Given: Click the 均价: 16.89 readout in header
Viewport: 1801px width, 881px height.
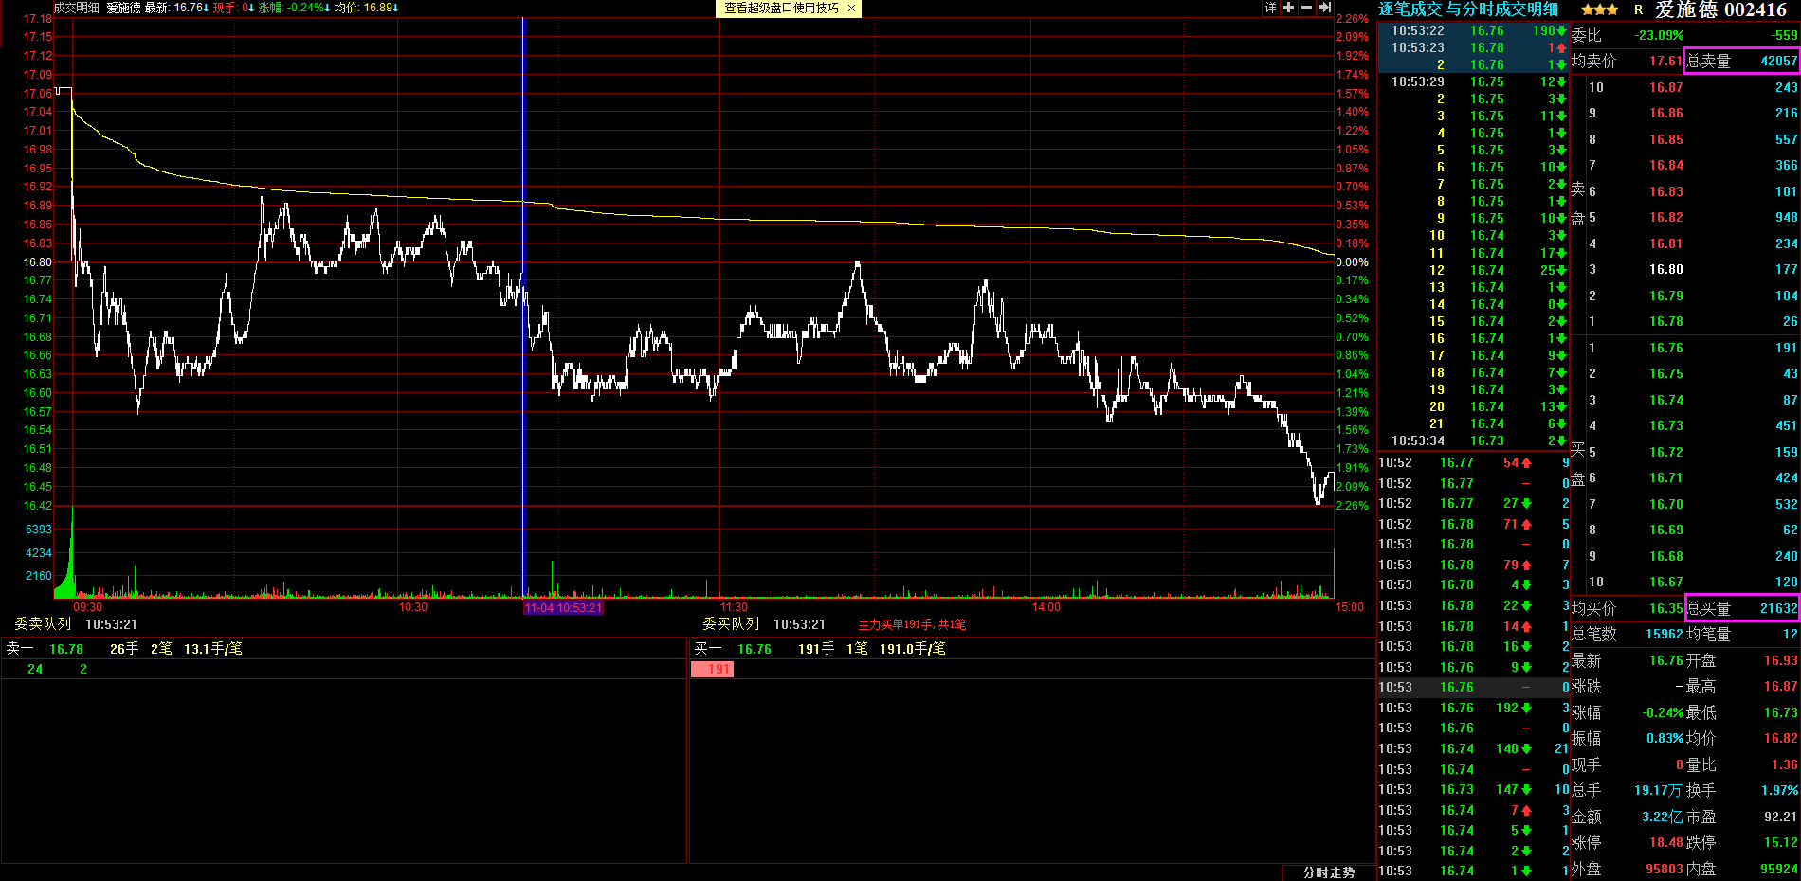Looking at the screenshot, I should point(366,8).
